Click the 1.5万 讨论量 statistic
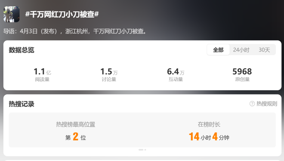This screenshot has width=284, height=161. (109, 74)
